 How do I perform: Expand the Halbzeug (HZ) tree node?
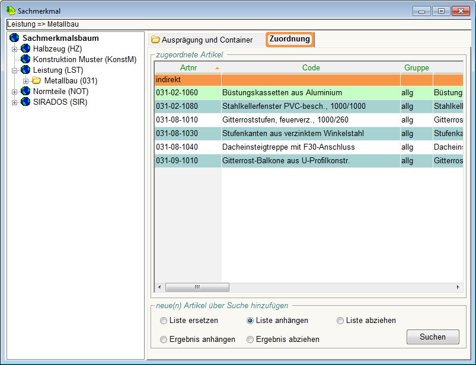(x=14, y=49)
